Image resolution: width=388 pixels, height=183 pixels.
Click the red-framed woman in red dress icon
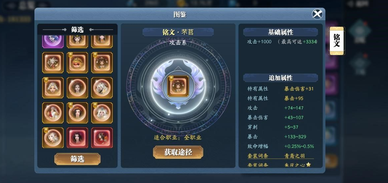coord(102,138)
